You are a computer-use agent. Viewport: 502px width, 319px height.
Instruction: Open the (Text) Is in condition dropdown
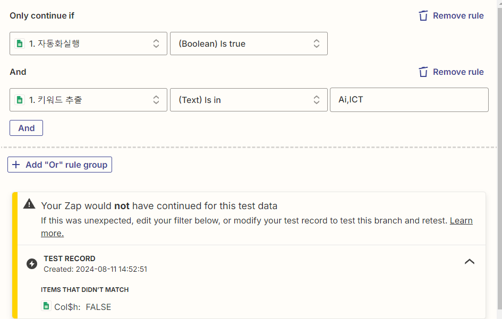249,100
